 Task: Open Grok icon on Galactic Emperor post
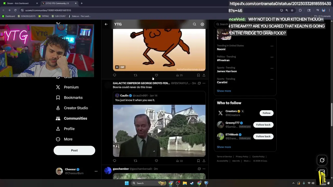[x=199, y=83]
